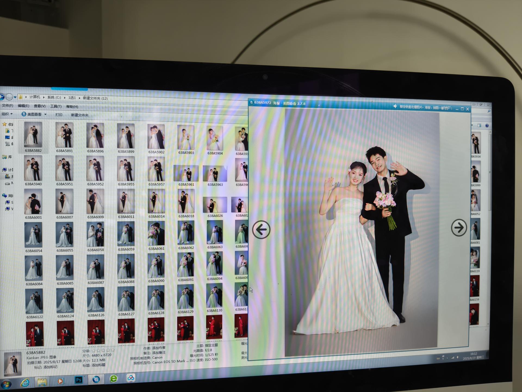Click the Network (网) item in navigation pane
Screen dimensions: 522x392
[8, 195]
